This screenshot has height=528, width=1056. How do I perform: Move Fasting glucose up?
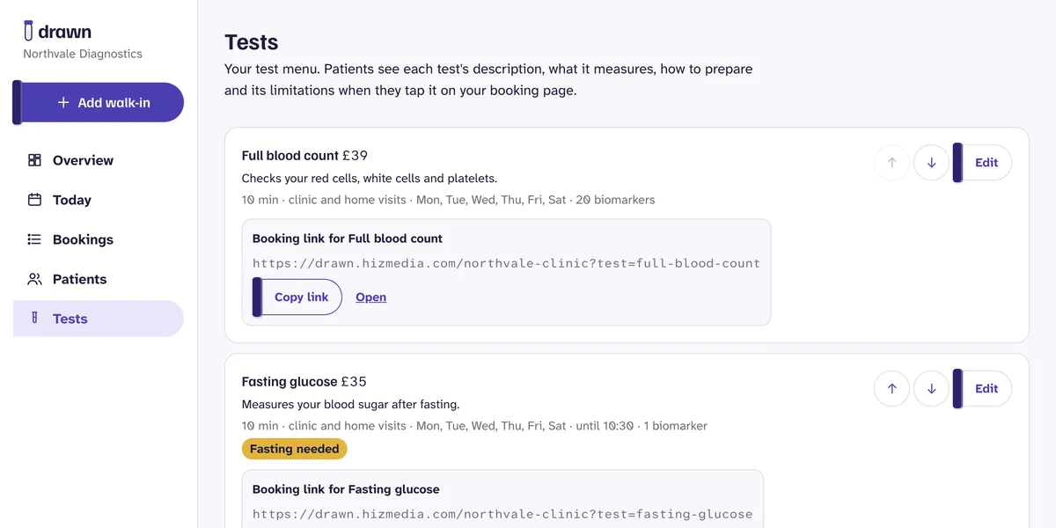[891, 389]
